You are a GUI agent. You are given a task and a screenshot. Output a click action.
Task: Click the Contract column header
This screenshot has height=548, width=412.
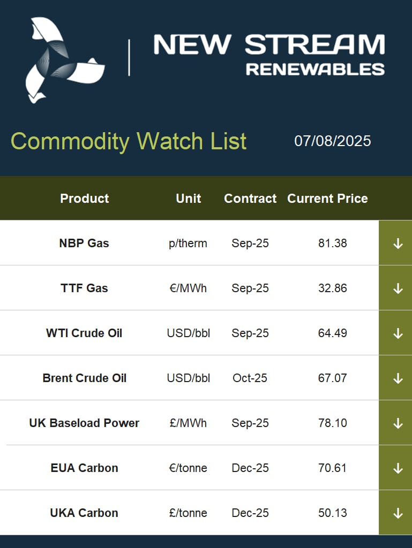point(250,198)
